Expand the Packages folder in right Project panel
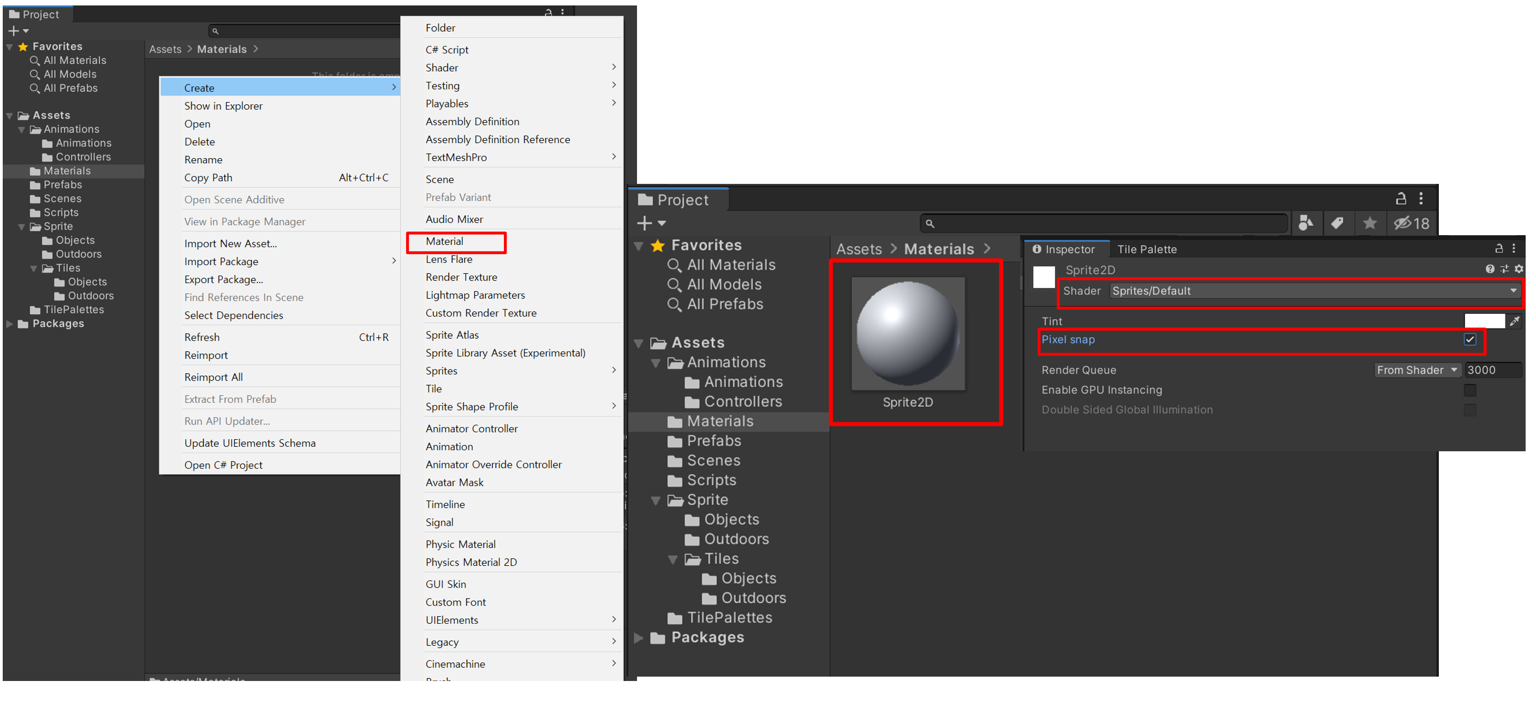 pyautogui.click(x=639, y=638)
